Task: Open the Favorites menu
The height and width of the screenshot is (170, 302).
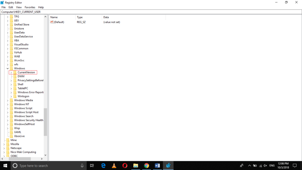Action: 30,7
